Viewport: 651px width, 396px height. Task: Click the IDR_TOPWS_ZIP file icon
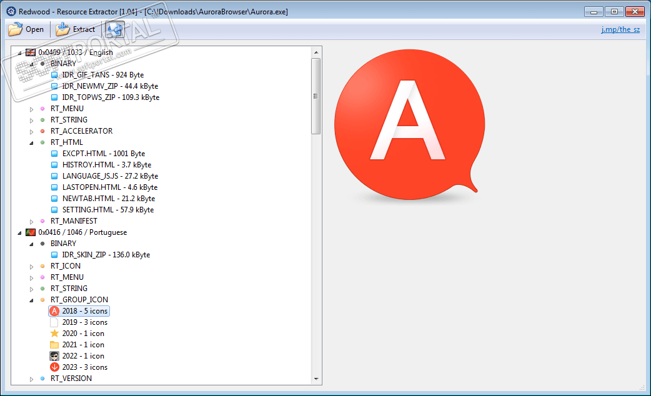pyautogui.click(x=54, y=97)
